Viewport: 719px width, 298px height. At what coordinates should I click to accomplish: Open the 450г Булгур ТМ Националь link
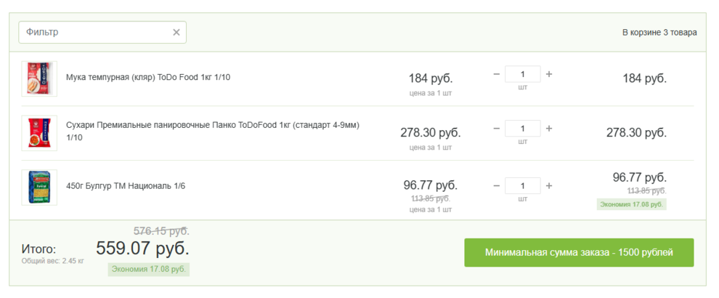(126, 186)
